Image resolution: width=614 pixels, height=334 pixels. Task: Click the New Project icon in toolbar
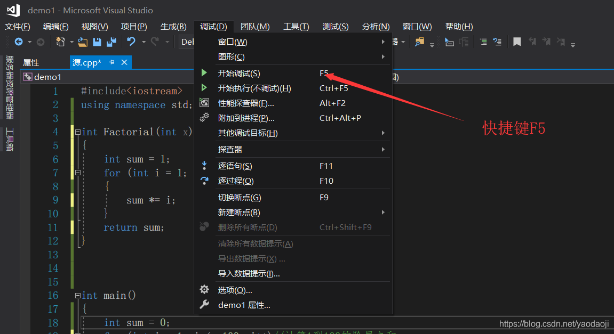tap(60, 42)
